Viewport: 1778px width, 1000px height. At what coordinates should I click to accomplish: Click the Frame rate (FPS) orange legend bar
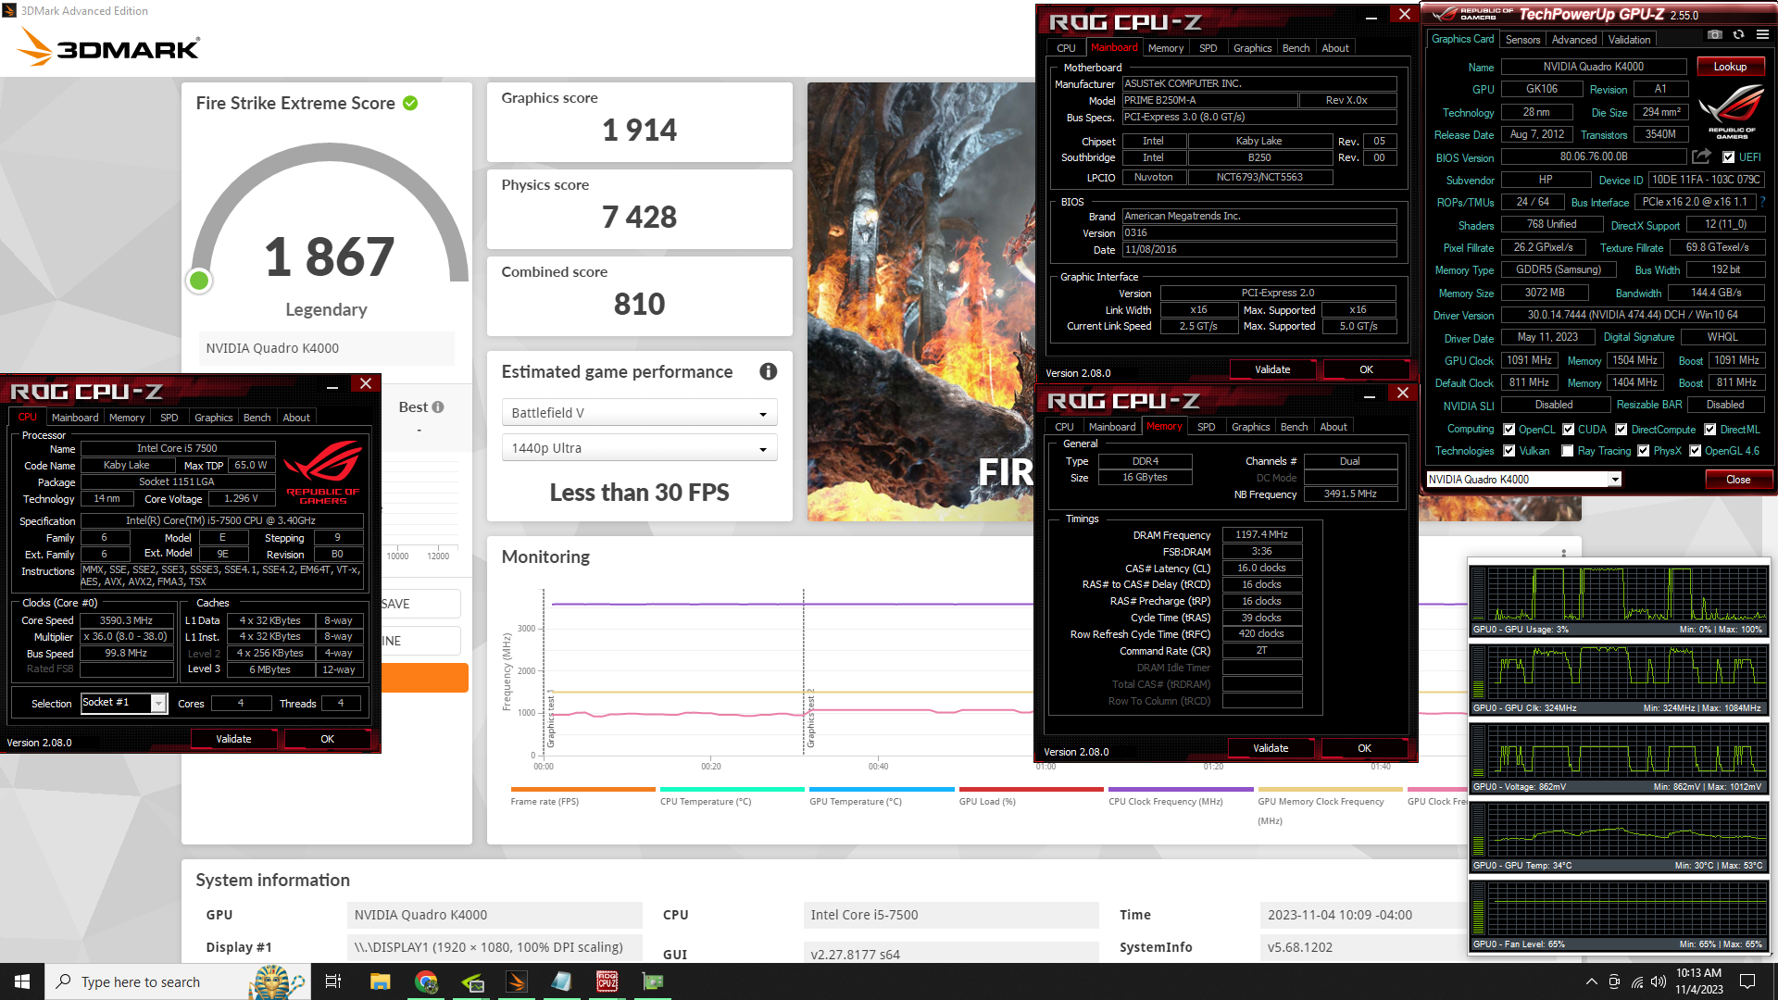point(582,790)
